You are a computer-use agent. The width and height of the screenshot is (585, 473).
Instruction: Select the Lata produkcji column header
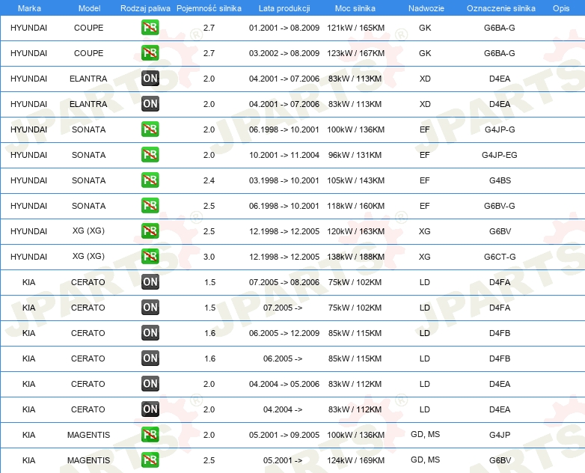pos(284,8)
